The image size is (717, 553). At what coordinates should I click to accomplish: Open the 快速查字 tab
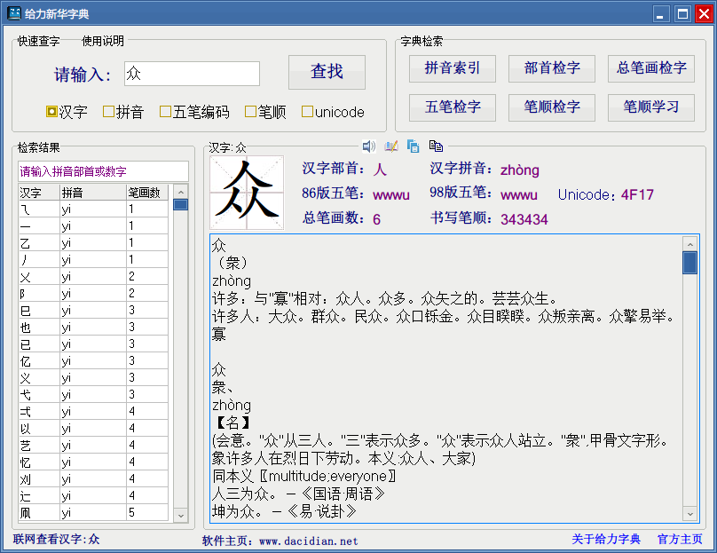38,41
